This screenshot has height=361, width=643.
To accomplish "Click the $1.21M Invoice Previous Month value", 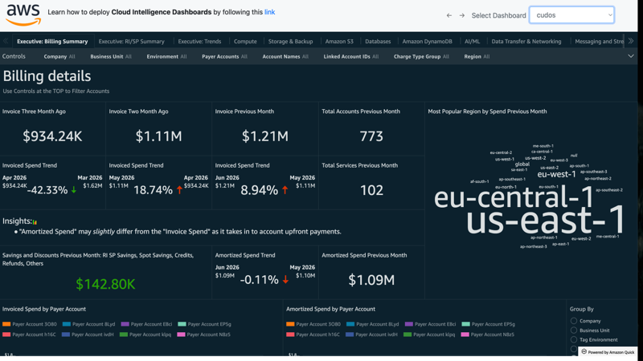I will (265, 136).
